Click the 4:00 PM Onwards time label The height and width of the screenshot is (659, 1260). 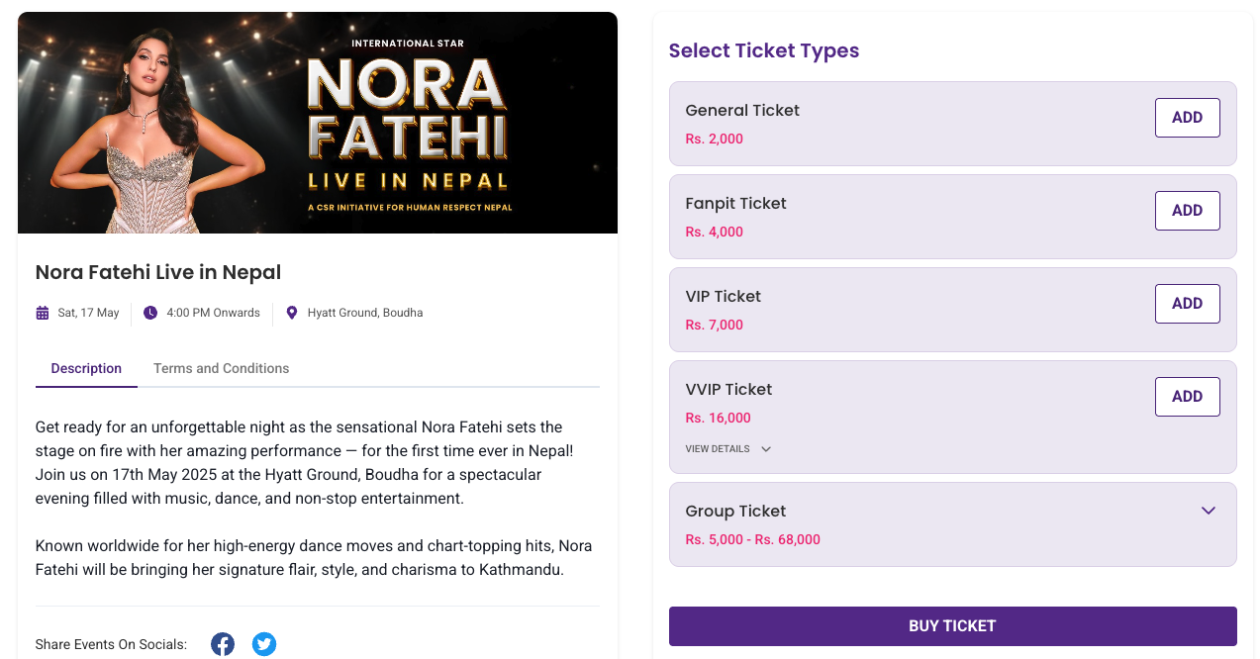point(213,313)
